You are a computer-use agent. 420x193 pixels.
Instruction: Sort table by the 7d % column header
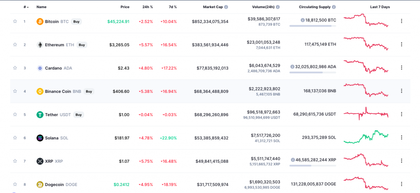173,7
